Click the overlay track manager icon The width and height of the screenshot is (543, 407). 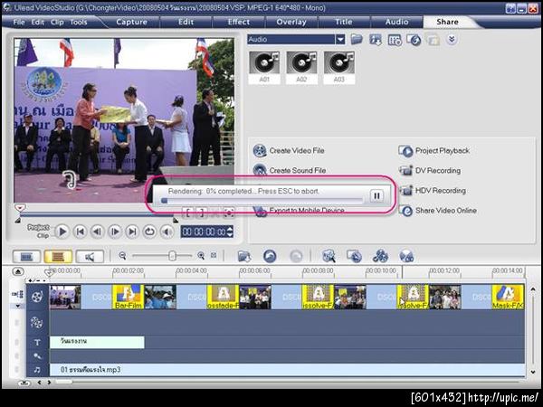click(x=380, y=257)
